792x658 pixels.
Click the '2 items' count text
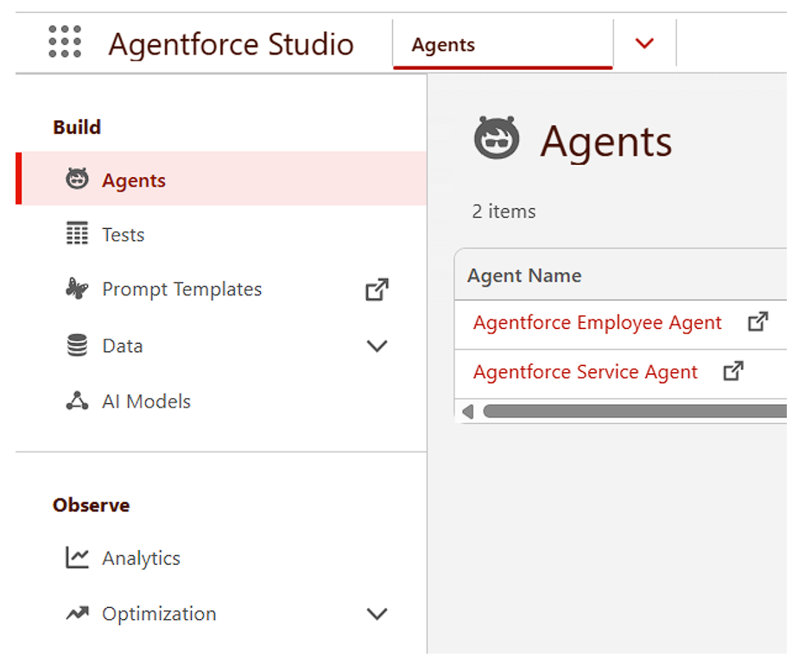pyautogui.click(x=504, y=211)
